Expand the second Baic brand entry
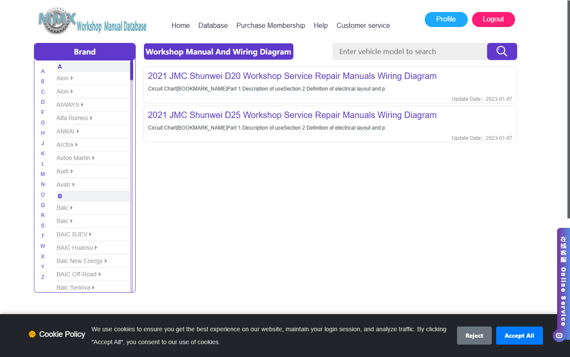This screenshot has height=357, width=570. tap(65, 221)
